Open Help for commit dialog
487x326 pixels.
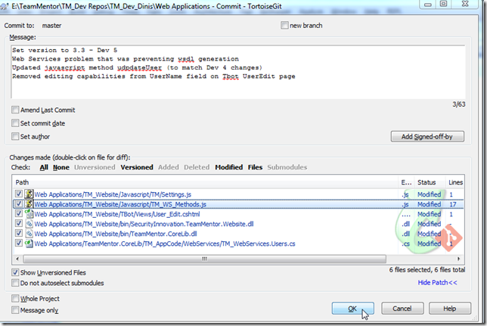point(450,309)
